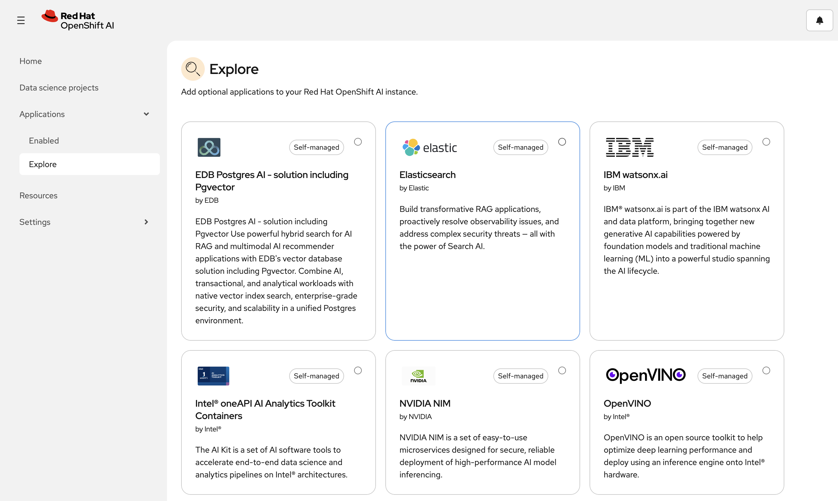This screenshot has width=838, height=501.
Task: Click the OpenVINO card title
Action: pyautogui.click(x=627, y=403)
